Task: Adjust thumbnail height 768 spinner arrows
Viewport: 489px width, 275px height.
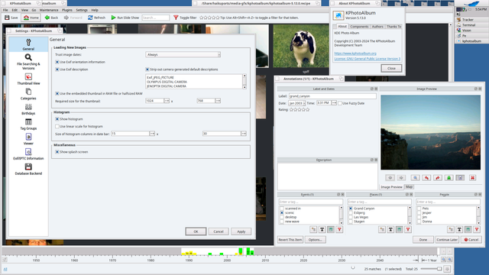Action: pyautogui.click(x=218, y=101)
